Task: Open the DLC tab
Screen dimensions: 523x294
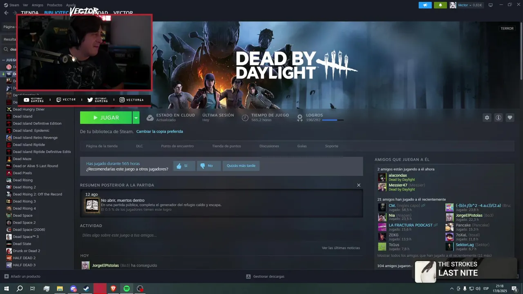Action: click(x=139, y=146)
